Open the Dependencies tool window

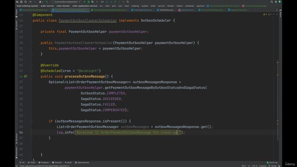pos(82,162)
